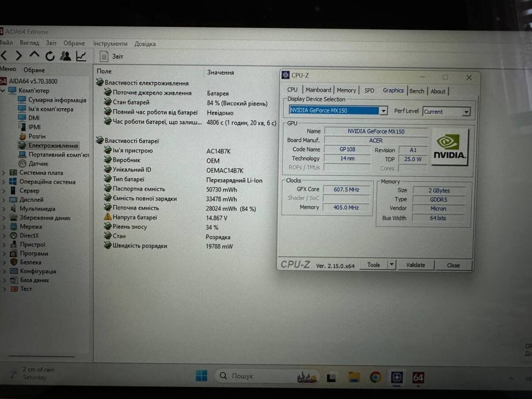This screenshot has height=399, width=532.
Task: Expand the Дисплей node
Action: click(4, 199)
